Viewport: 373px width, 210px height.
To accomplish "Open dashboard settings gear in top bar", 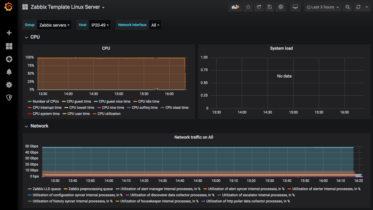I will coord(281,7).
